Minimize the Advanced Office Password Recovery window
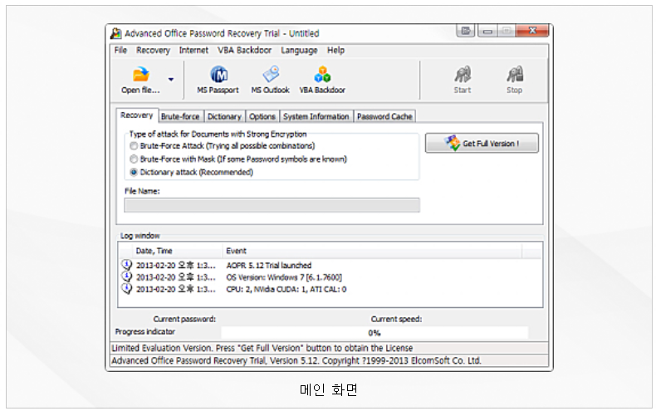The height and width of the screenshot is (411, 656). pyautogui.click(x=487, y=31)
